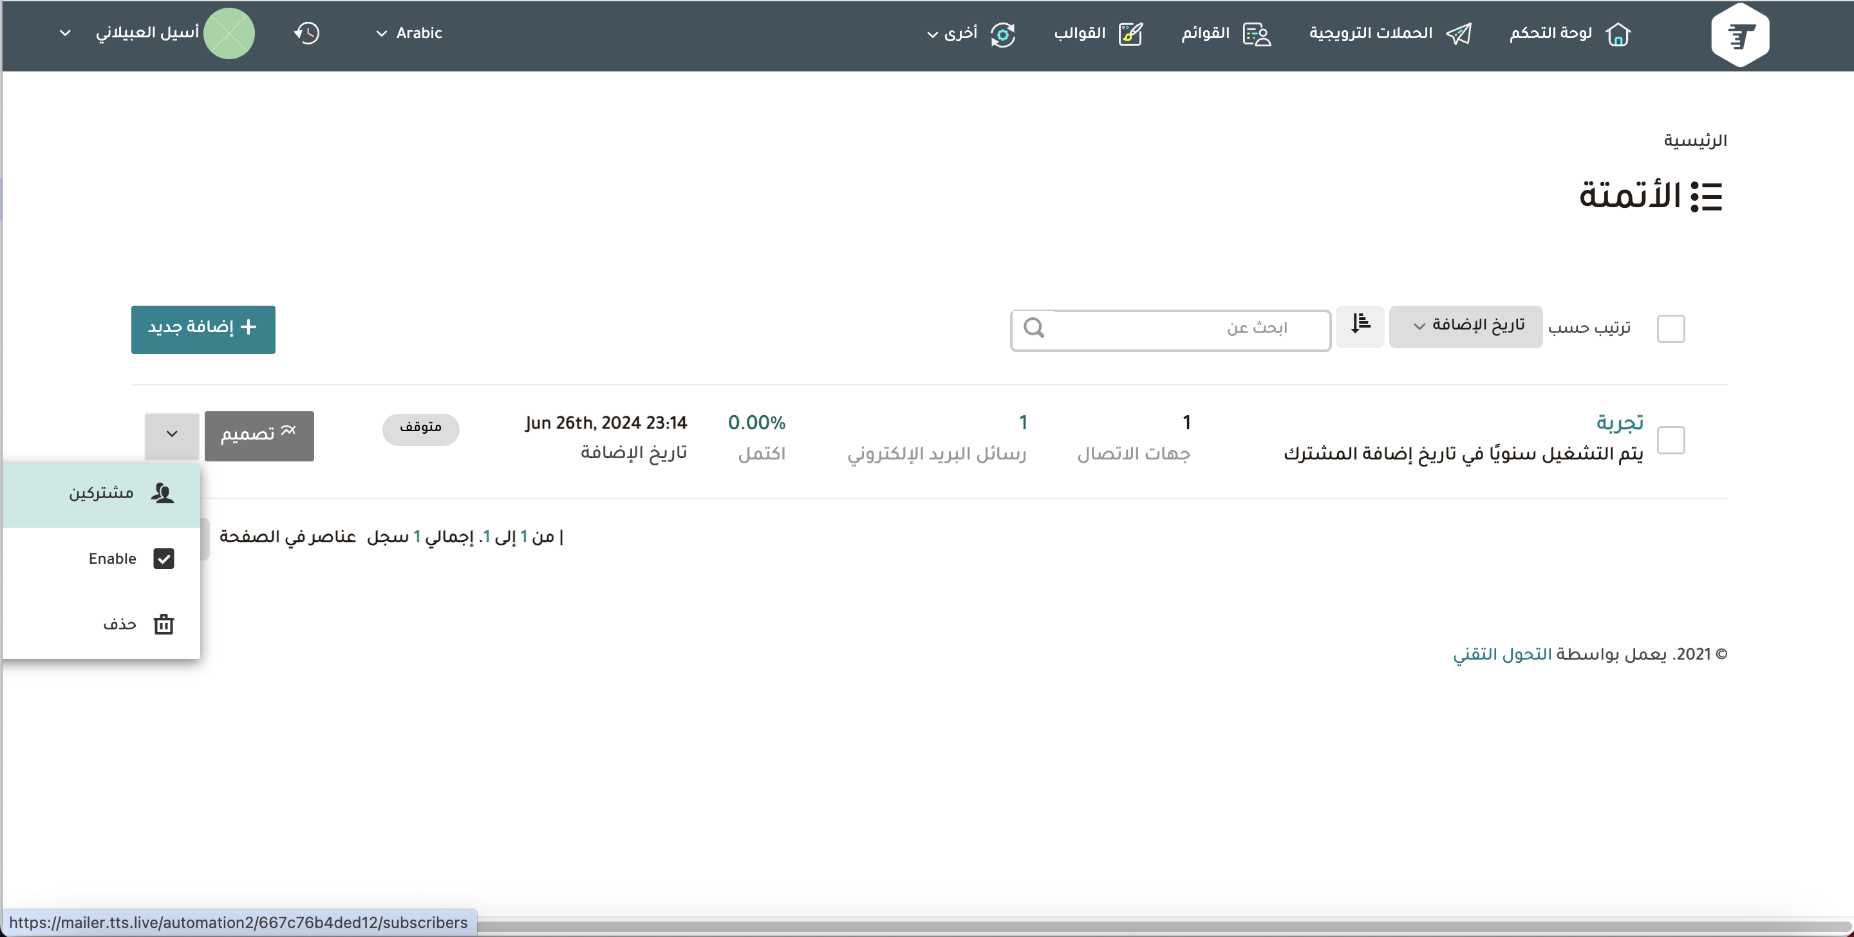Expand the أخرى menu dropdown
Screen dimensions: 1854x937
point(951,33)
